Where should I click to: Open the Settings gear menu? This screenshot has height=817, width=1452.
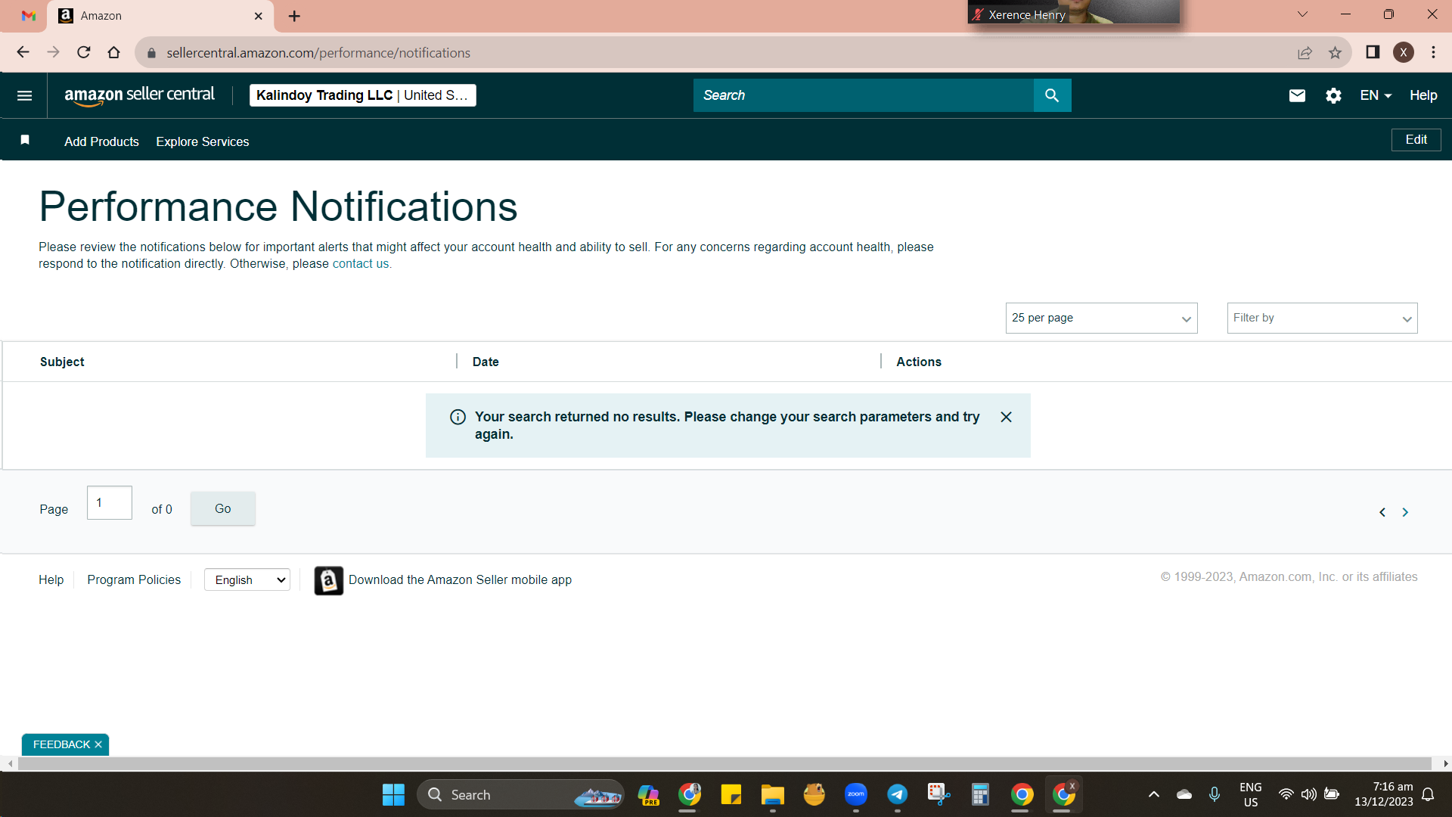[1333, 95]
